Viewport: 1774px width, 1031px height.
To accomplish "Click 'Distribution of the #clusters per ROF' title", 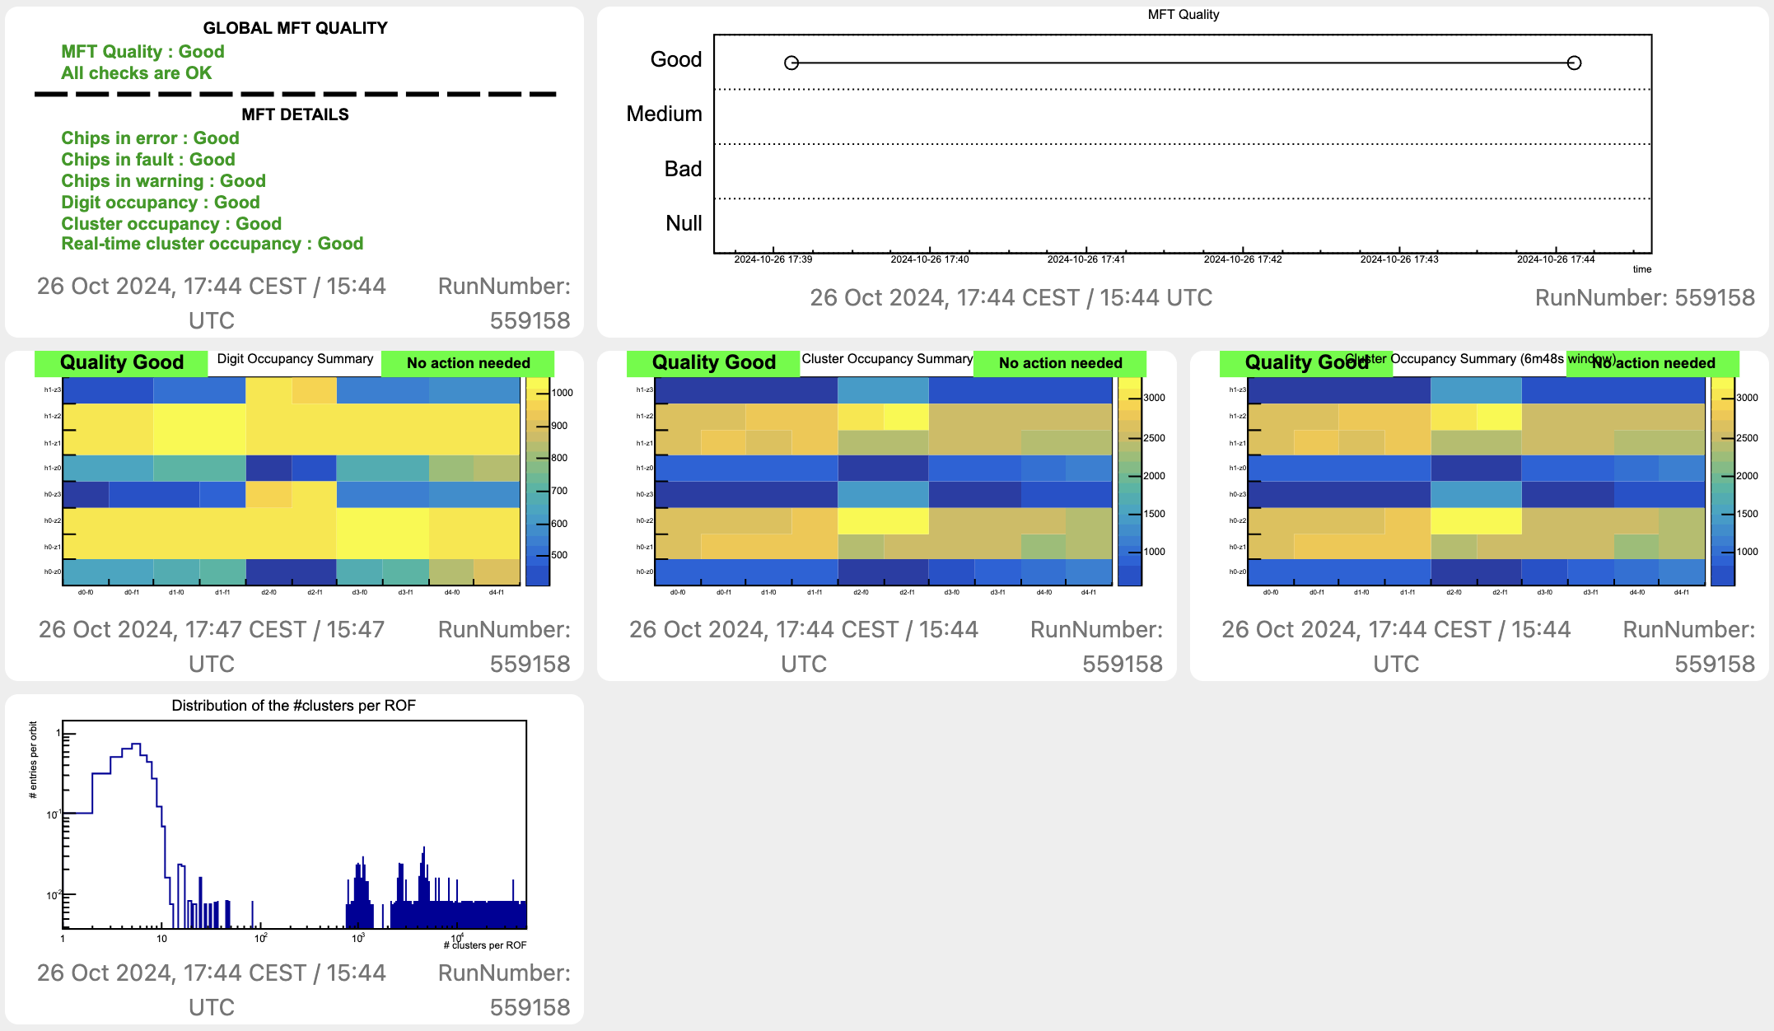I will 294,706.
